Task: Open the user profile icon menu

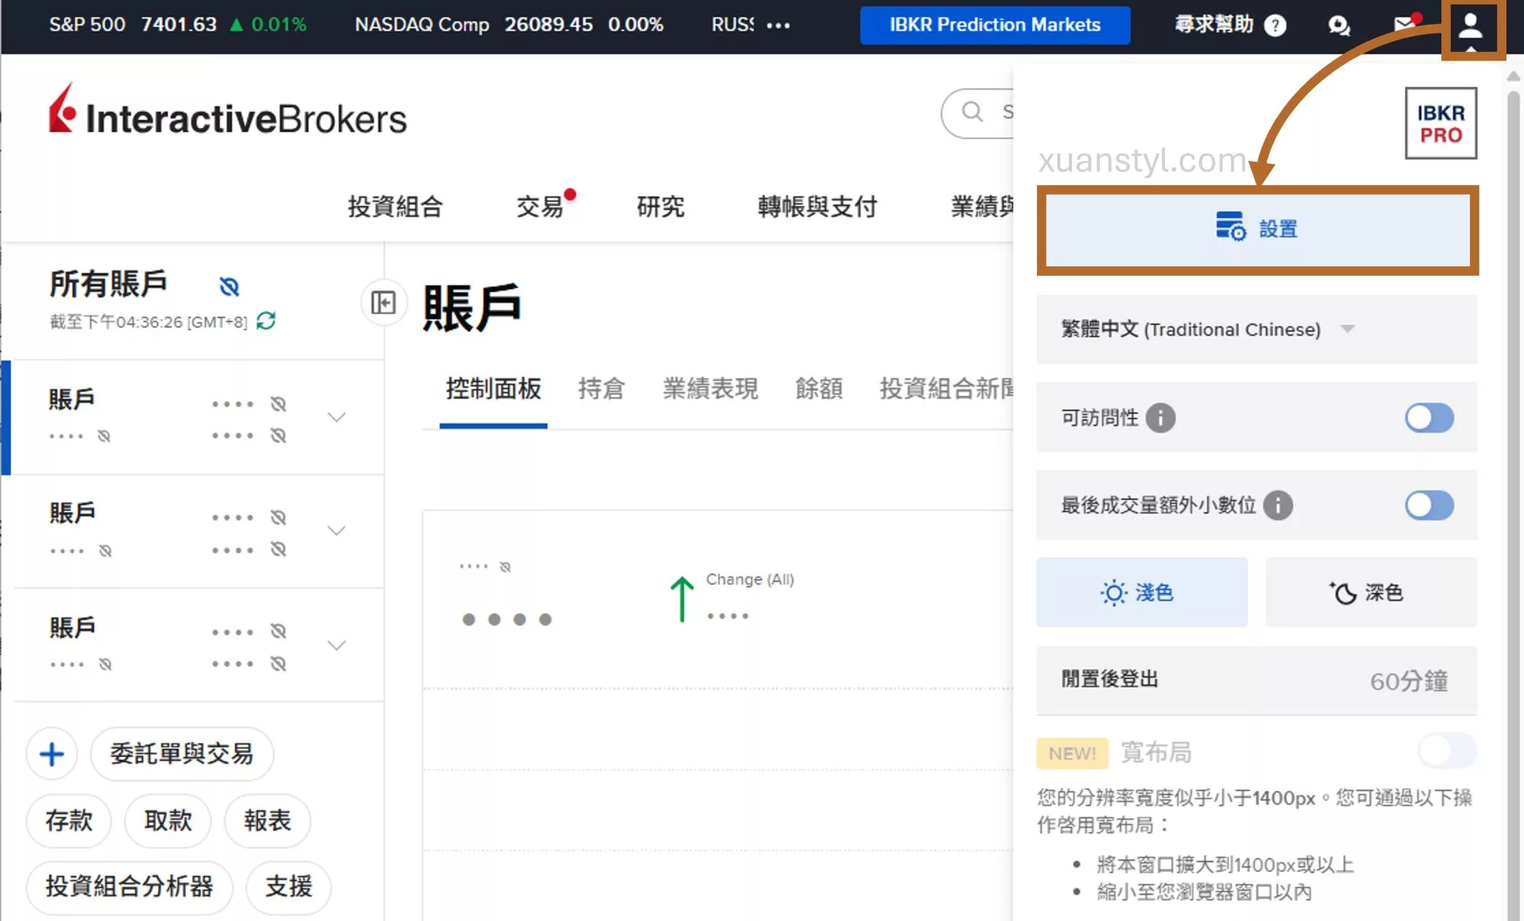Action: [1470, 26]
